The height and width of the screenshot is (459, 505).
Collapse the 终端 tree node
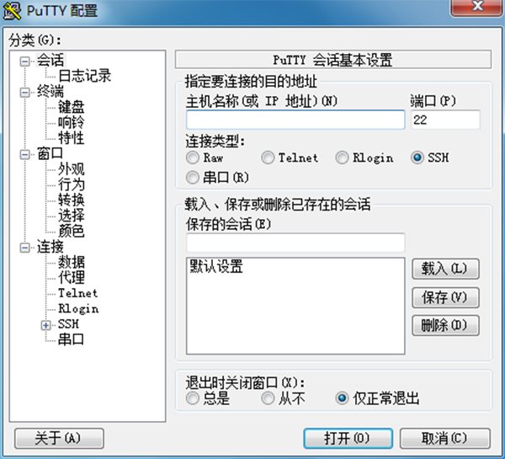(x=24, y=93)
